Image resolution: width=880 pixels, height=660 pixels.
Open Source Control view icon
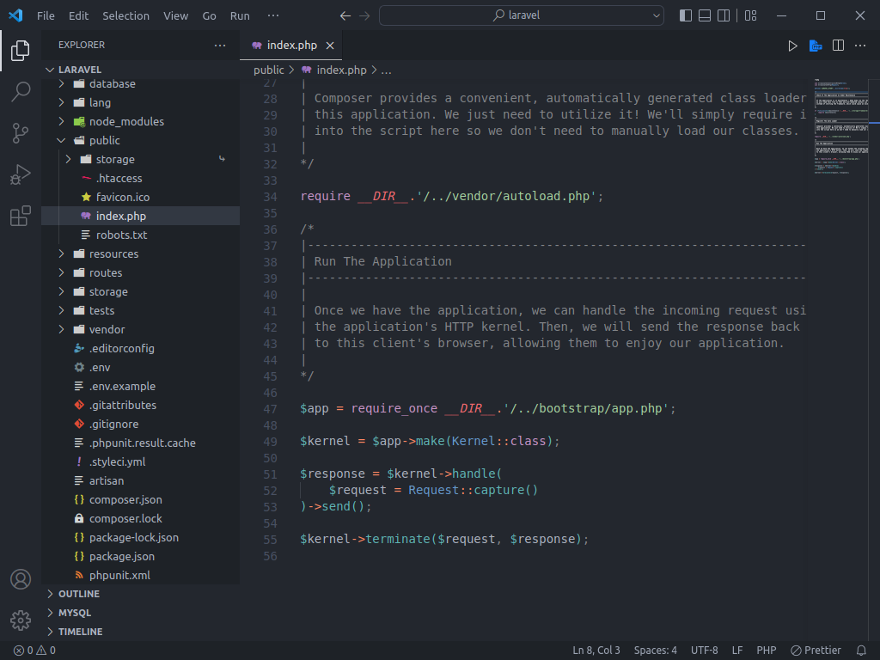[x=21, y=133]
